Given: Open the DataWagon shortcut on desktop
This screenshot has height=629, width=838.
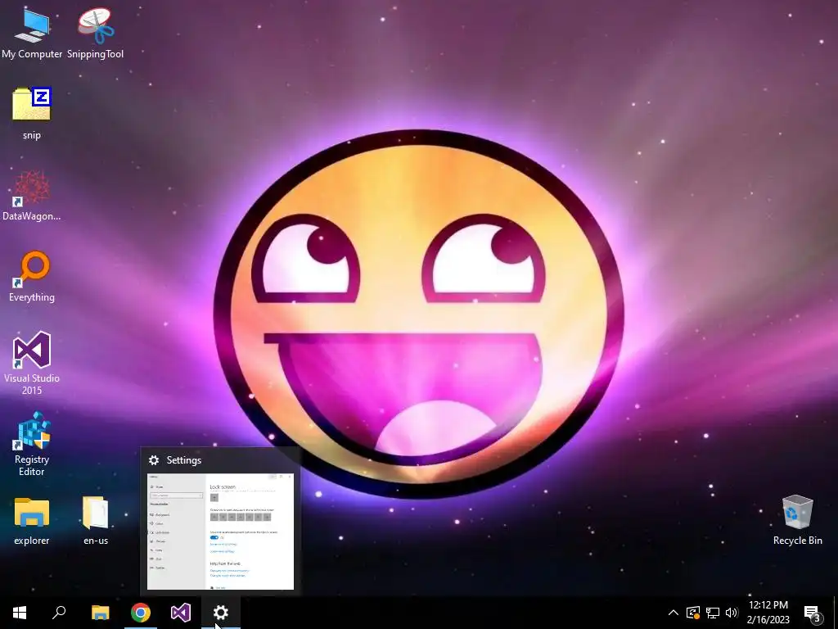Looking at the screenshot, I should click(32, 195).
